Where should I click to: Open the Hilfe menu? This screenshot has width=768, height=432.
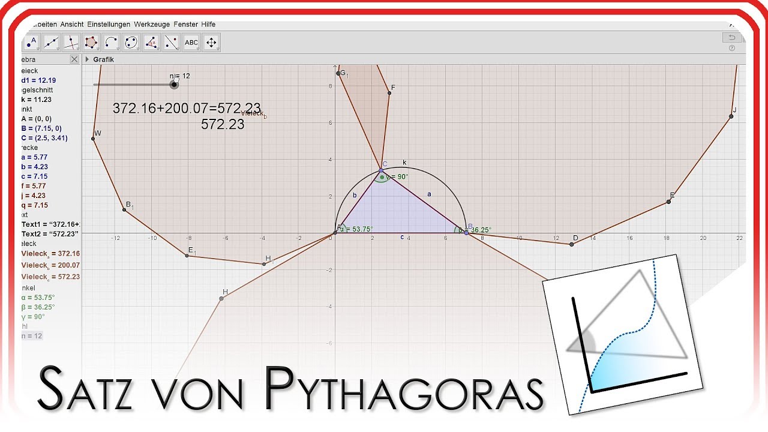point(208,25)
